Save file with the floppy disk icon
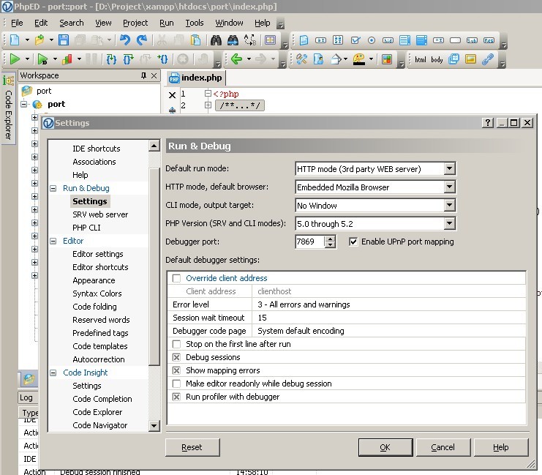Viewport: 542px width, 475px height. (x=63, y=40)
